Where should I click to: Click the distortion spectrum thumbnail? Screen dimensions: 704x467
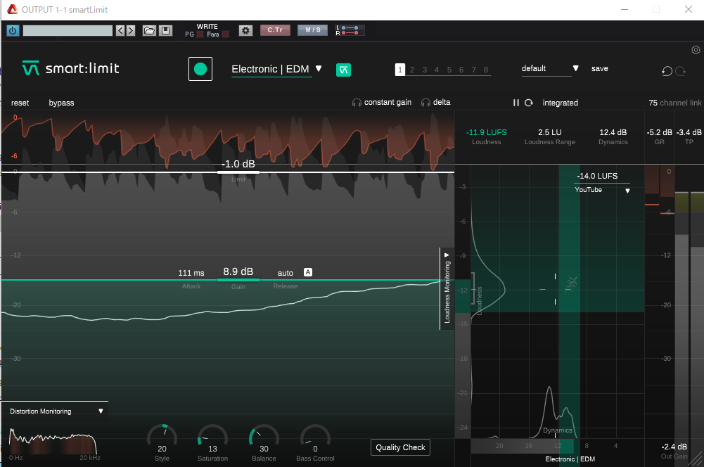[x=53, y=442]
